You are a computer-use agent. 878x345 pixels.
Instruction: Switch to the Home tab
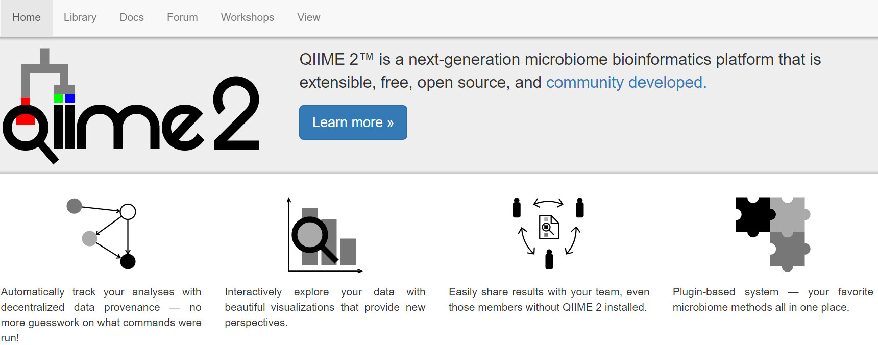coord(27,17)
